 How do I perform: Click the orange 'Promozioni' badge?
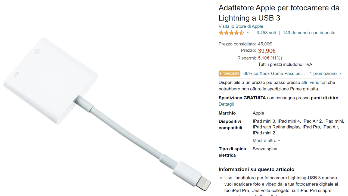click(229, 73)
